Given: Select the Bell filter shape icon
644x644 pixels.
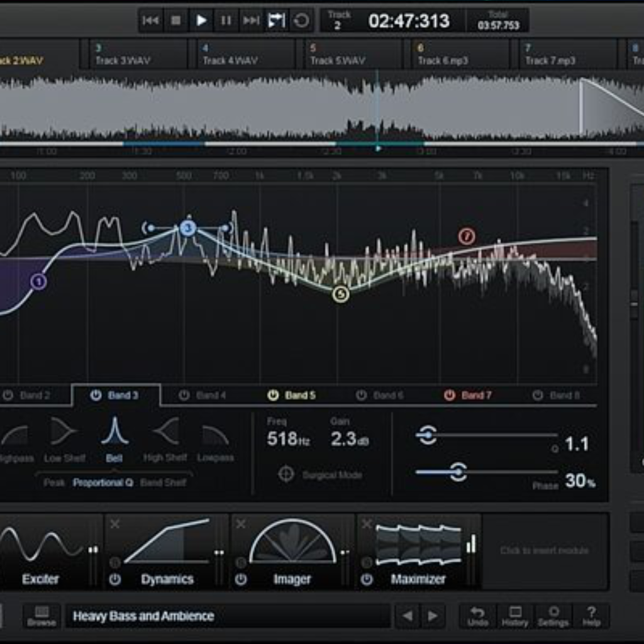Looking at the screenshot, I should coord(114,432).
